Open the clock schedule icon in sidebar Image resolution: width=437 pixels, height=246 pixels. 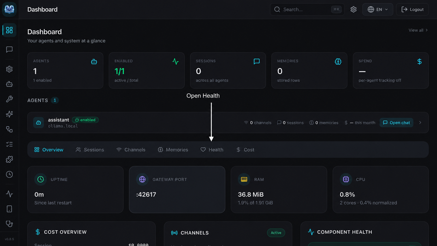[9, 174]
